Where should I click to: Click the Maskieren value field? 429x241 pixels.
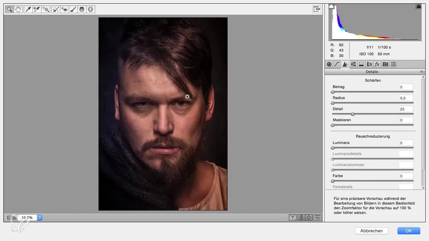(x=406, y=120)
